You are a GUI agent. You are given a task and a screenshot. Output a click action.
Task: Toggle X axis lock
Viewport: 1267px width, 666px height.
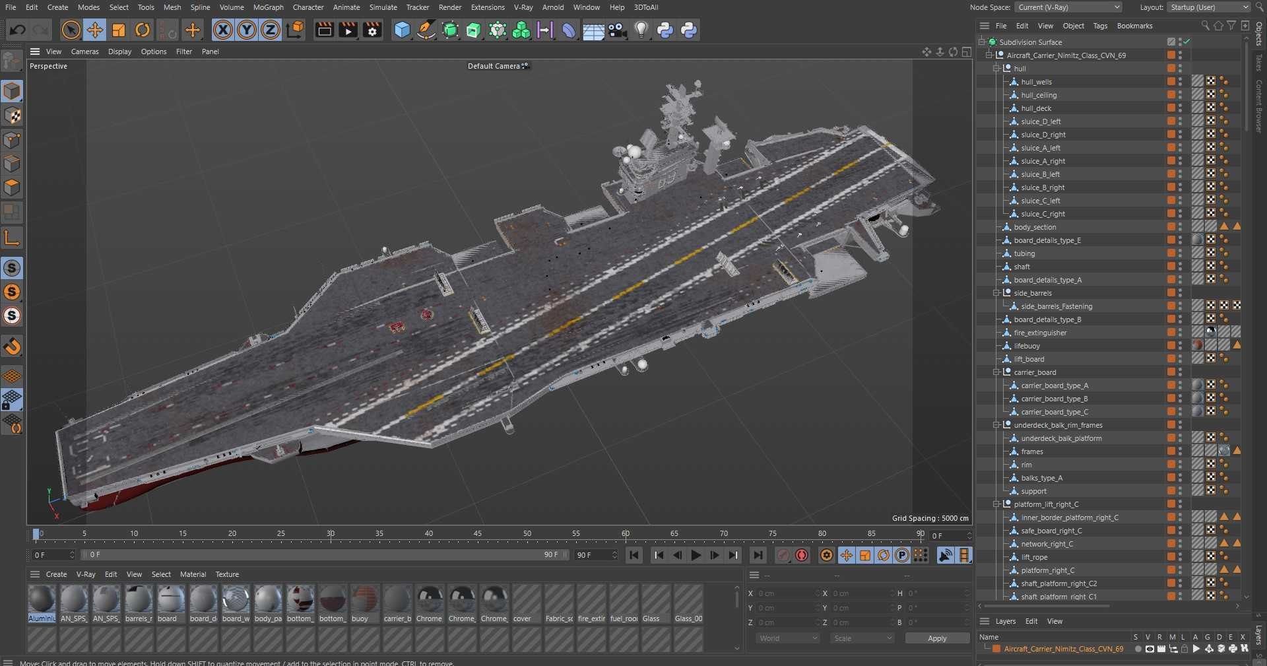(223, 30)
